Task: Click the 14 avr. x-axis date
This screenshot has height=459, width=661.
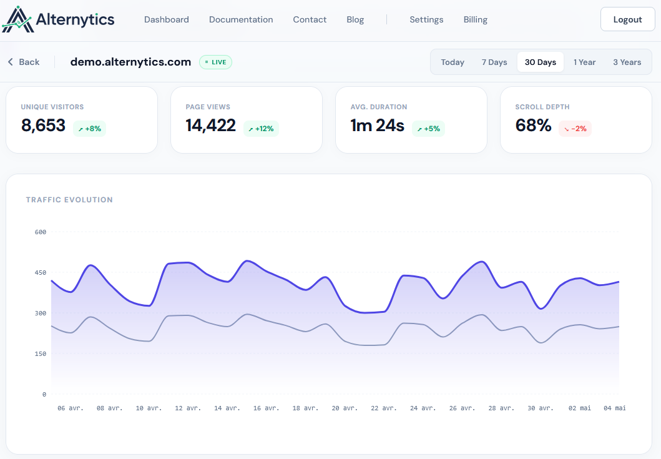Action: 227,408
